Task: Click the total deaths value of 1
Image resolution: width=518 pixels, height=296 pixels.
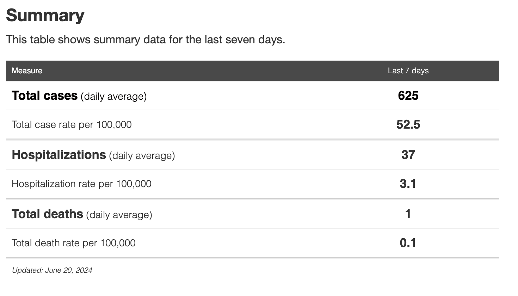Action: [x=408, y=214]
